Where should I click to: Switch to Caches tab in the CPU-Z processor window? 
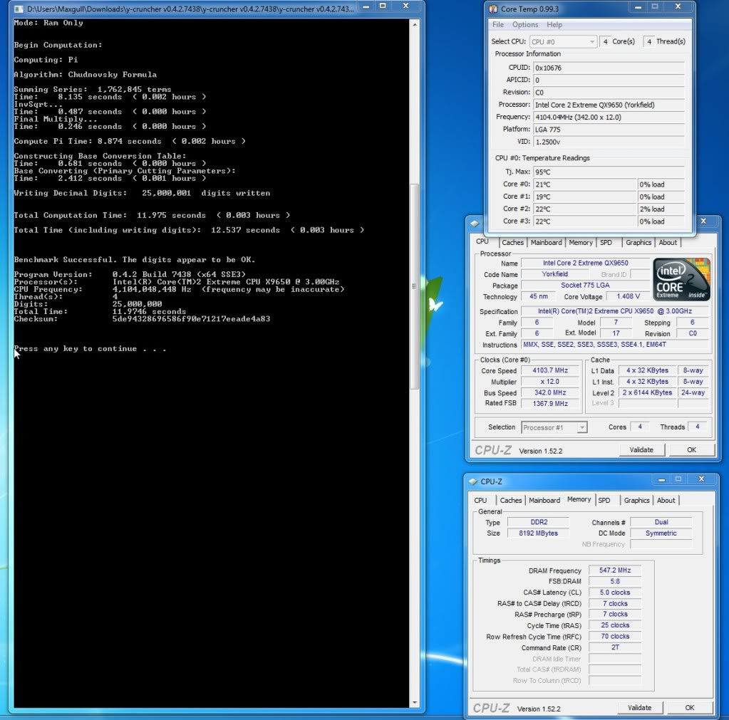[511, 243]
